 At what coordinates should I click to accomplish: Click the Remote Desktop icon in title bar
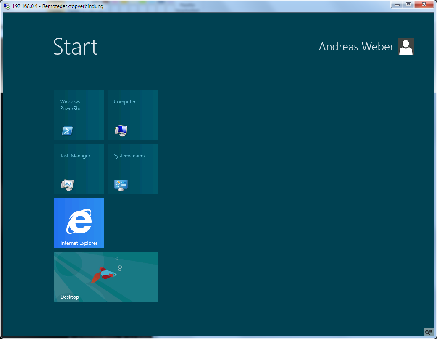pyautogui.click(x=7, y=6)
